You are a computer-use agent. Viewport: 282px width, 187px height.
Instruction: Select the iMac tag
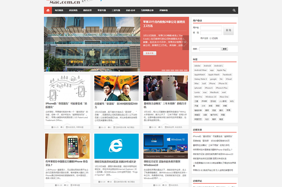196,84
